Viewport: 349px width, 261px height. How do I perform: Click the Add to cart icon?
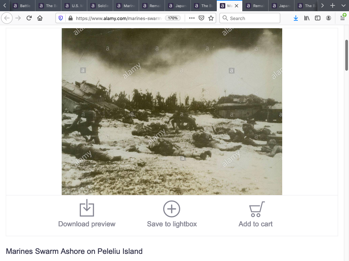(x=256, y=209)
